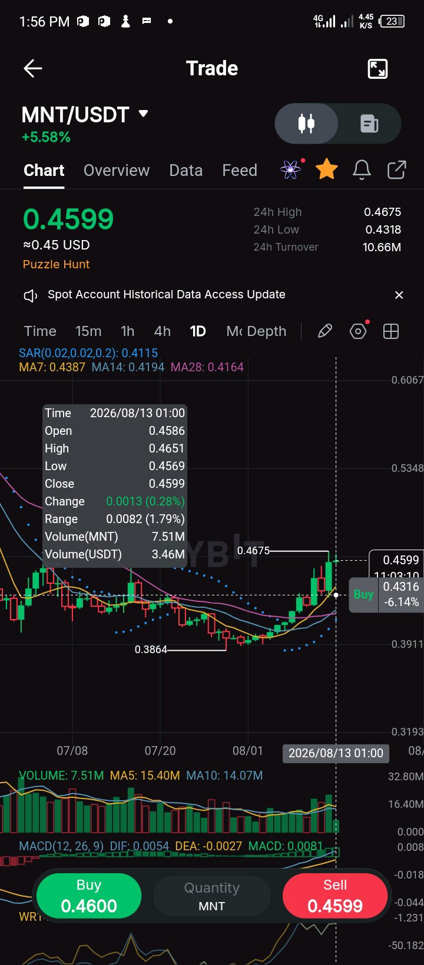The image size is (424, 965).
Task: Switch to the Overview tab
Action: point(117,171)
